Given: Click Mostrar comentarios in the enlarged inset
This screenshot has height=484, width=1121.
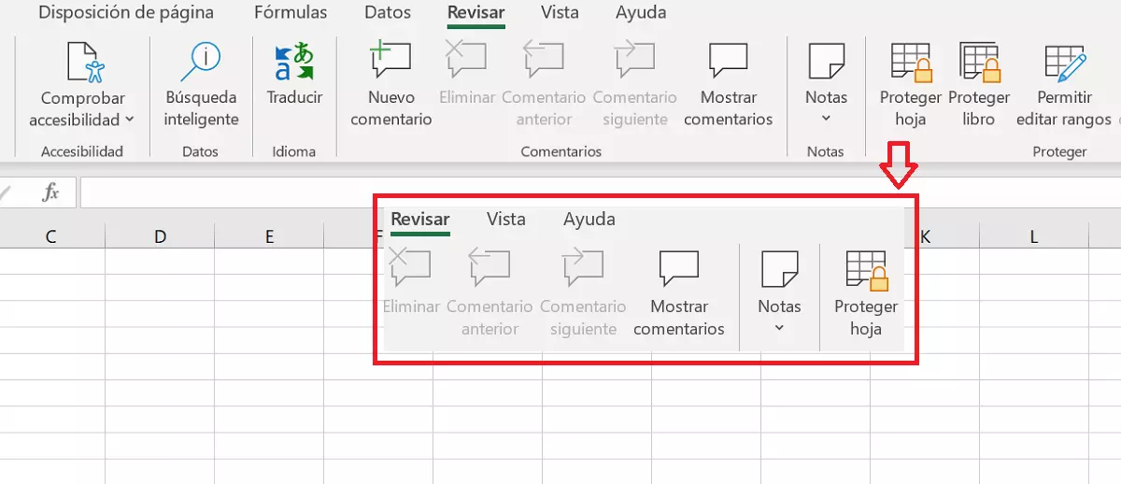Looking at the screenshot, I should 679,292.
